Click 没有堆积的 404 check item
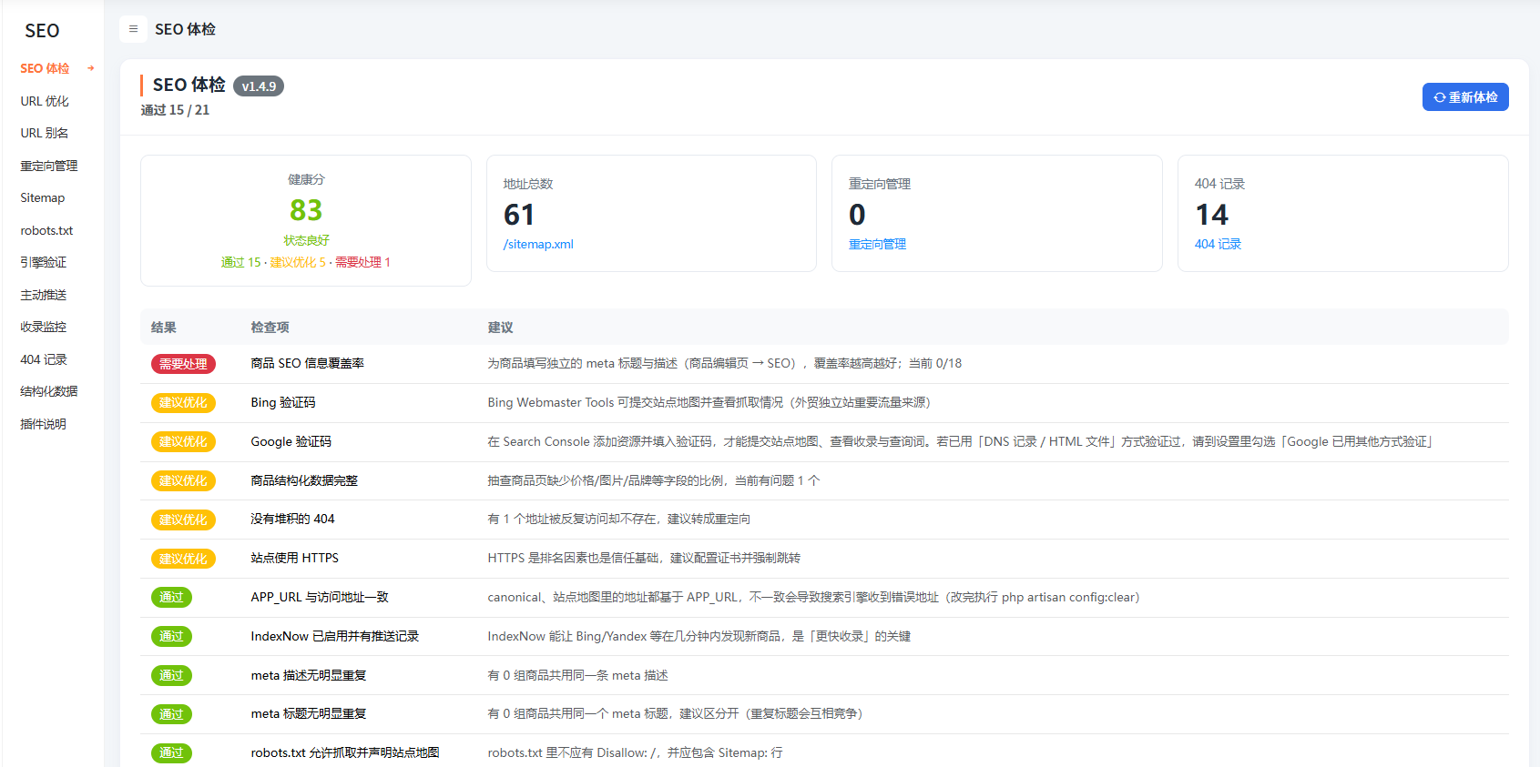 tap(293, 519)
